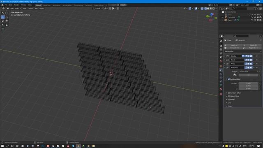Select the Select Box tool
The image size is (263, 148).
pos(3,13)
